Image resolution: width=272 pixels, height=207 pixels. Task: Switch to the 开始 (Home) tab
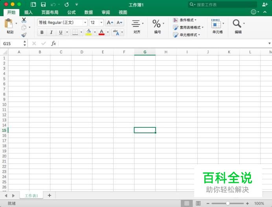(11, 12)
